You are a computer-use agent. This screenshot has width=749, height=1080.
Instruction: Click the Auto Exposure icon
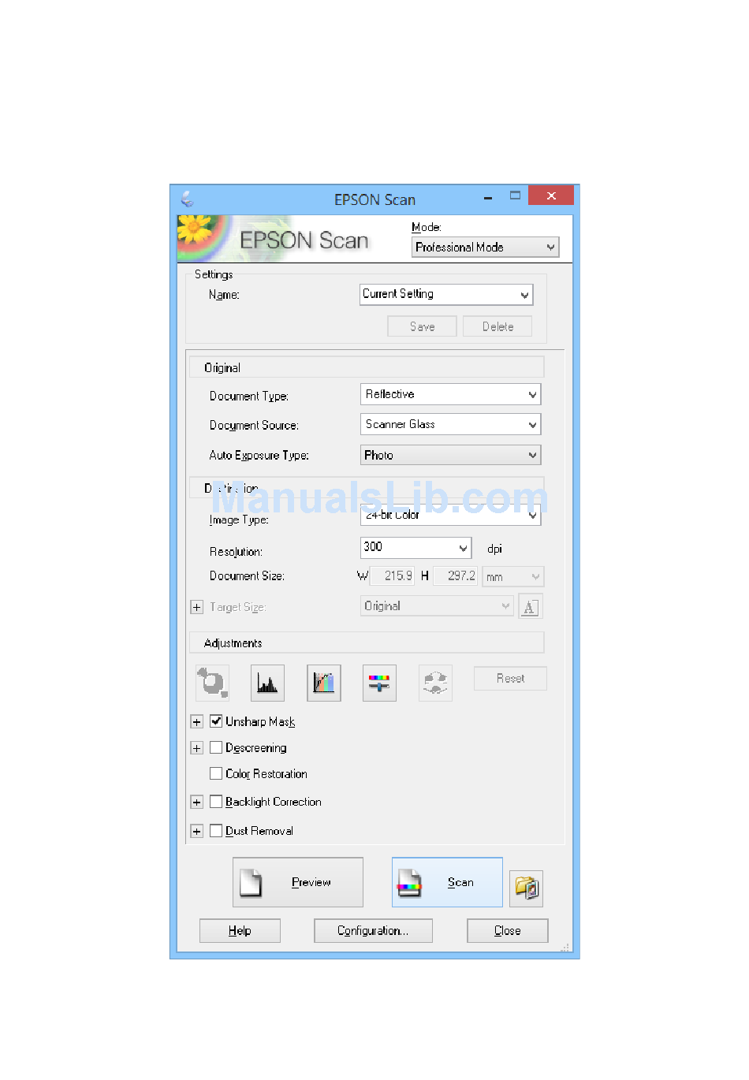(212, 683)
